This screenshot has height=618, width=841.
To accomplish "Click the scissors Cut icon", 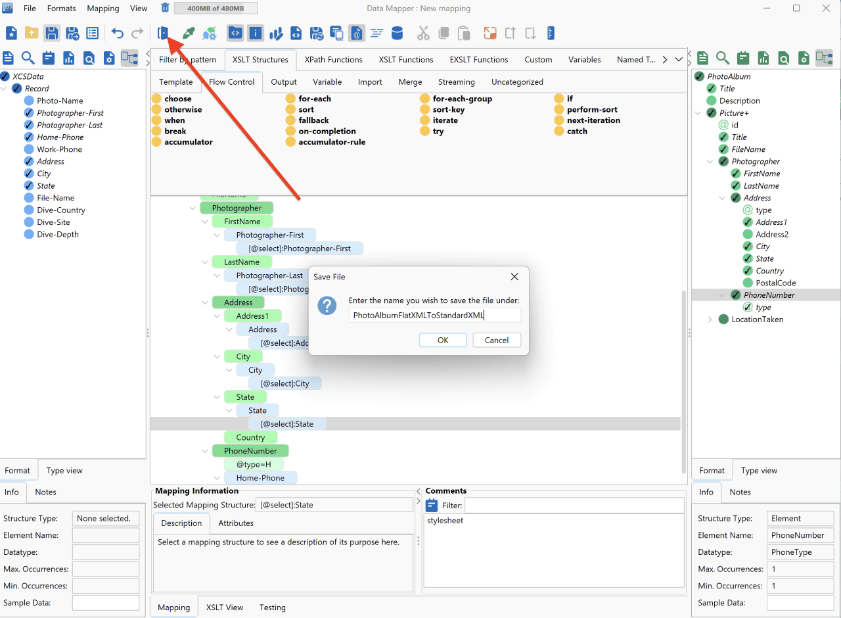I will click(423, 33).
